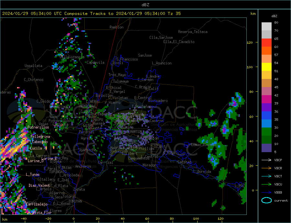Click the Clla.El_Cavadito label

coord(179,42)
